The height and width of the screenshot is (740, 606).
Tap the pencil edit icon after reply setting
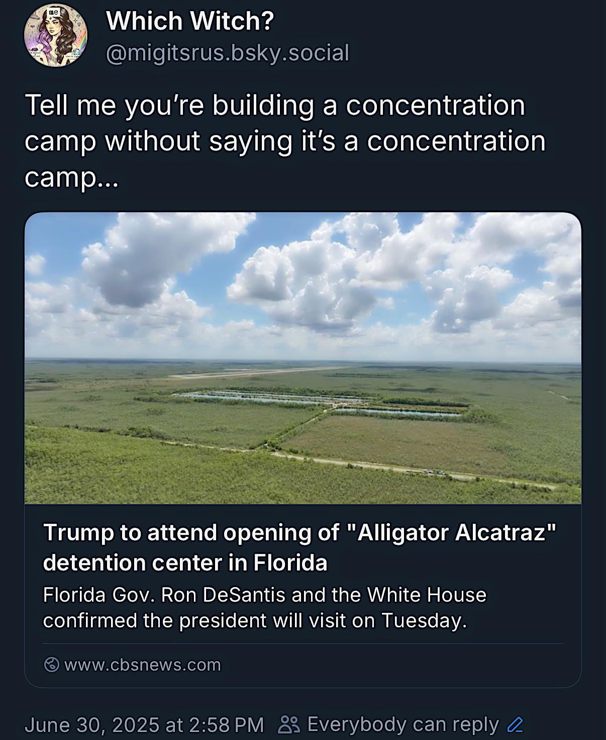coord(515,724)
